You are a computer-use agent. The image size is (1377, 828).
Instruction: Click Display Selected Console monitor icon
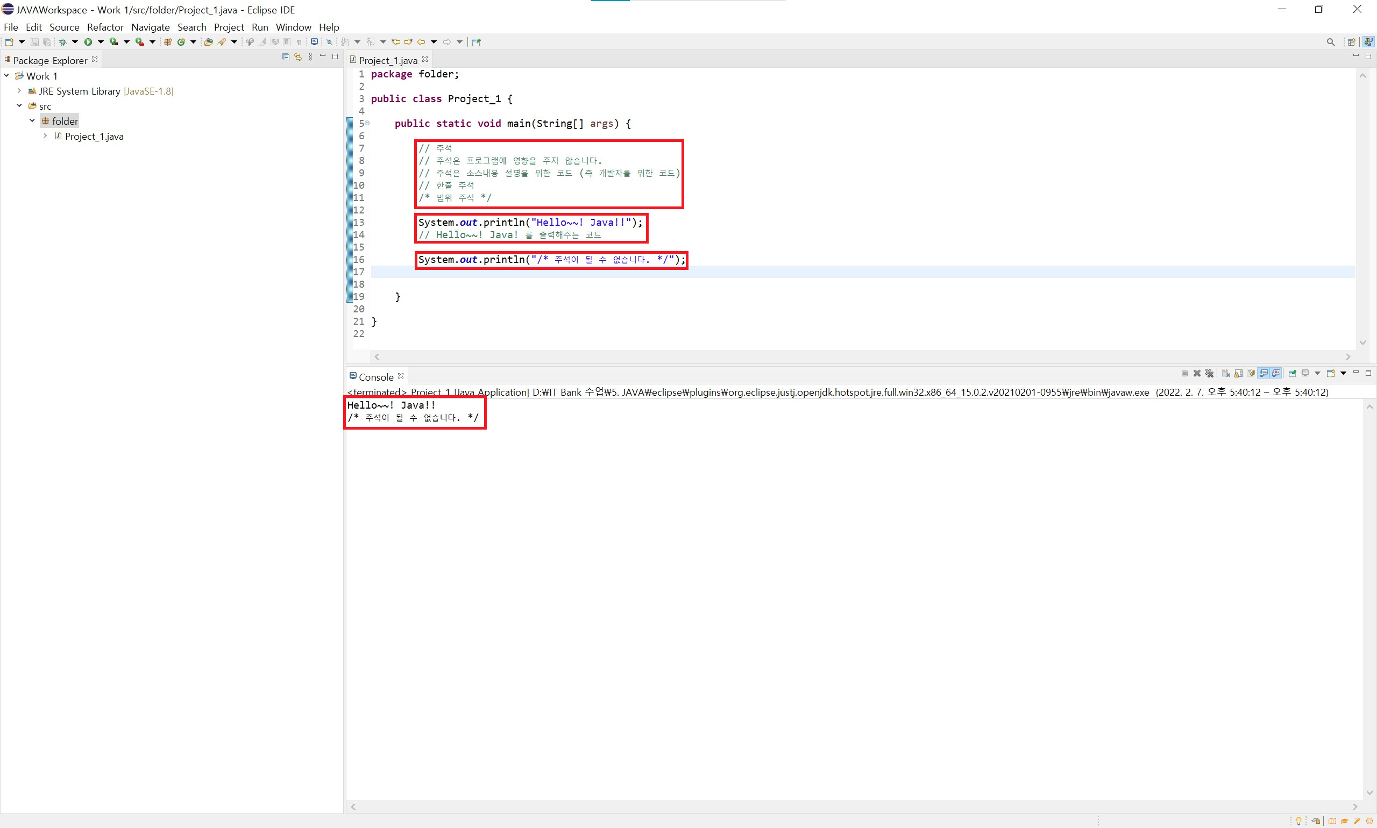coord(1305,373)
